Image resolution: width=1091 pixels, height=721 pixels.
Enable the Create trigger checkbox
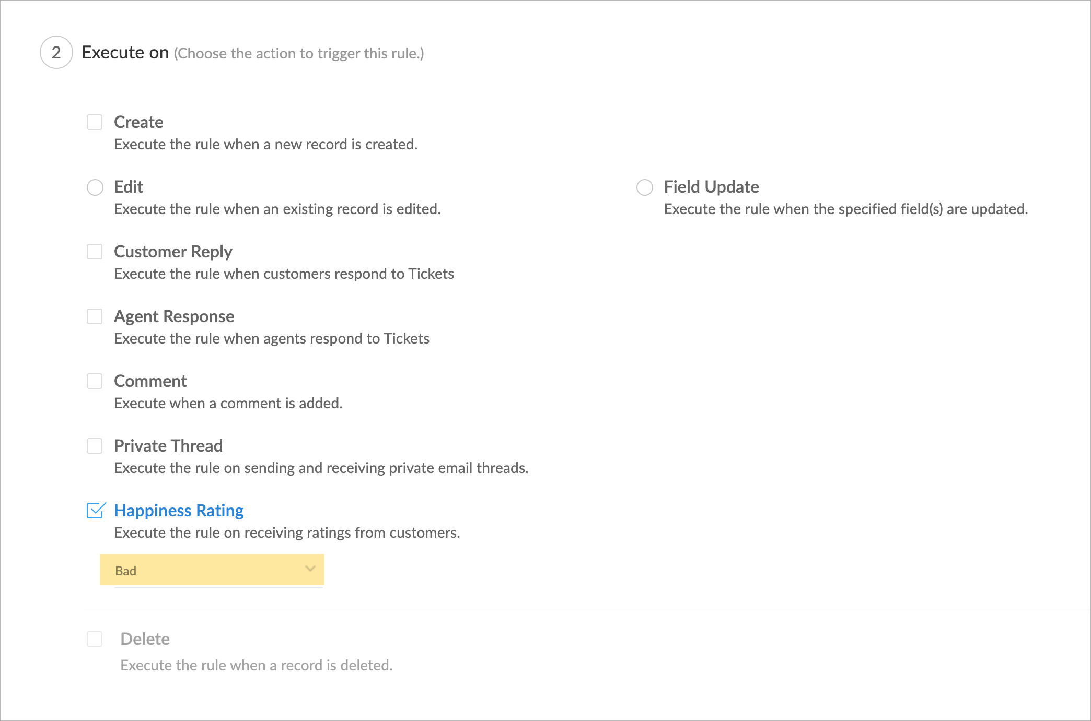click(95, 122)
